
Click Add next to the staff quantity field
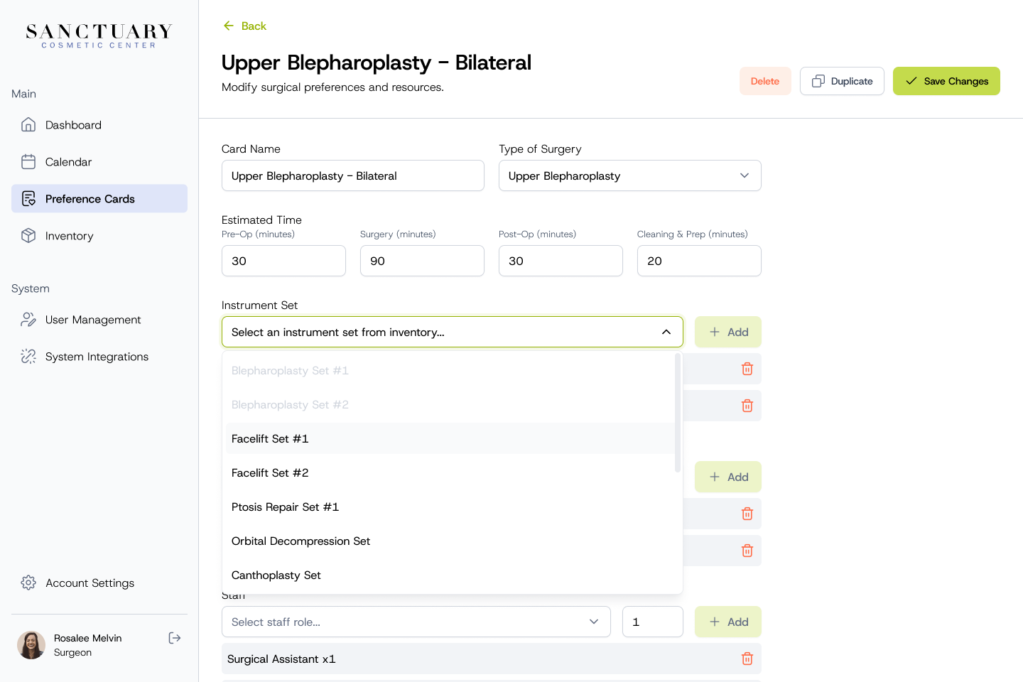(x=728, y=622)
